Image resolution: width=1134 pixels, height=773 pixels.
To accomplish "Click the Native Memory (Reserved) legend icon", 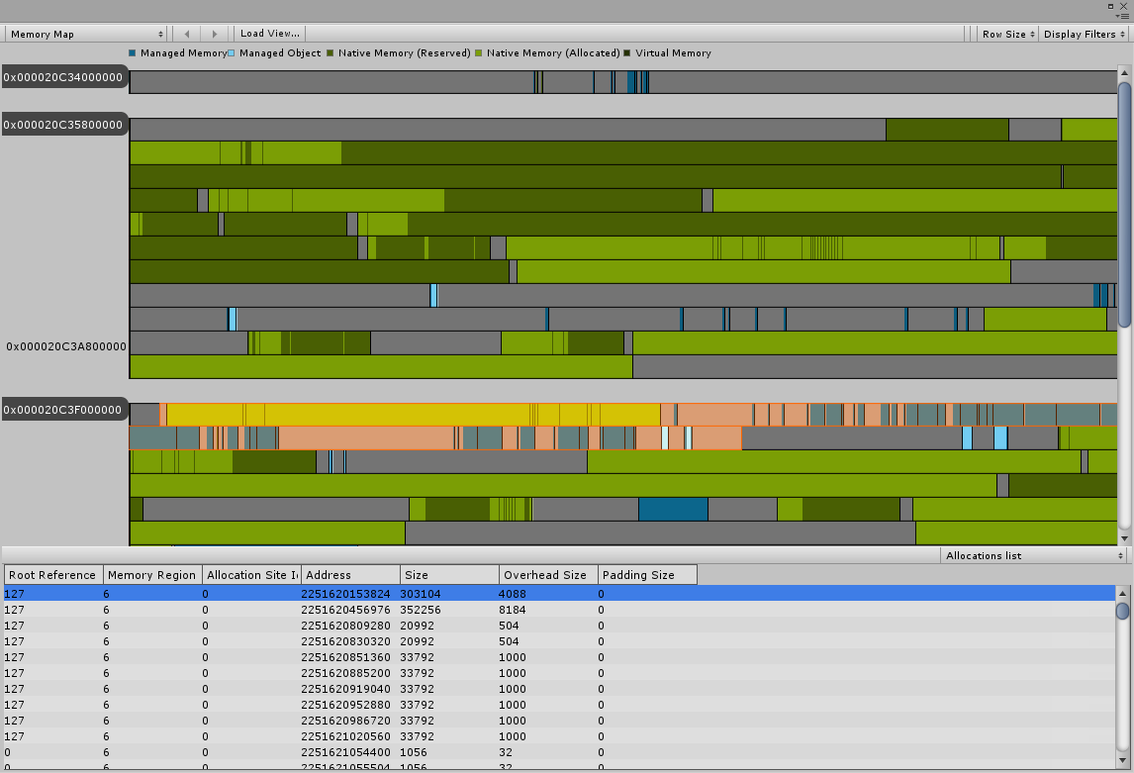I will click(x=331, y=53).
